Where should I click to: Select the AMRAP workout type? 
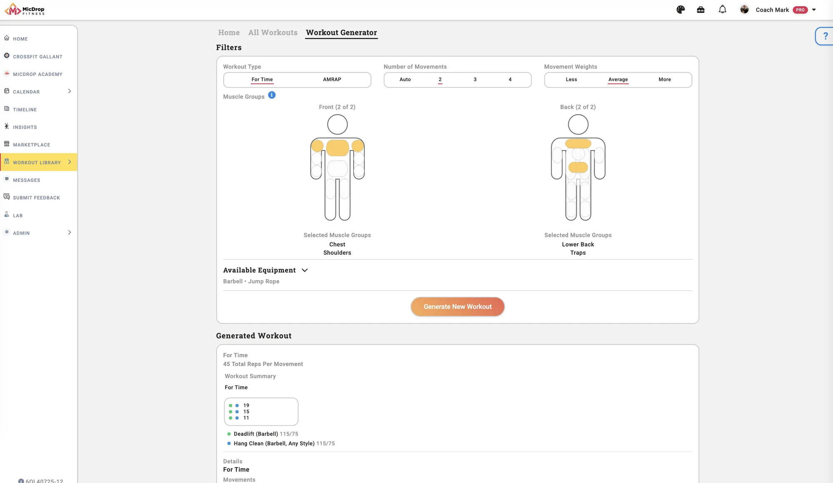[332, 80]
